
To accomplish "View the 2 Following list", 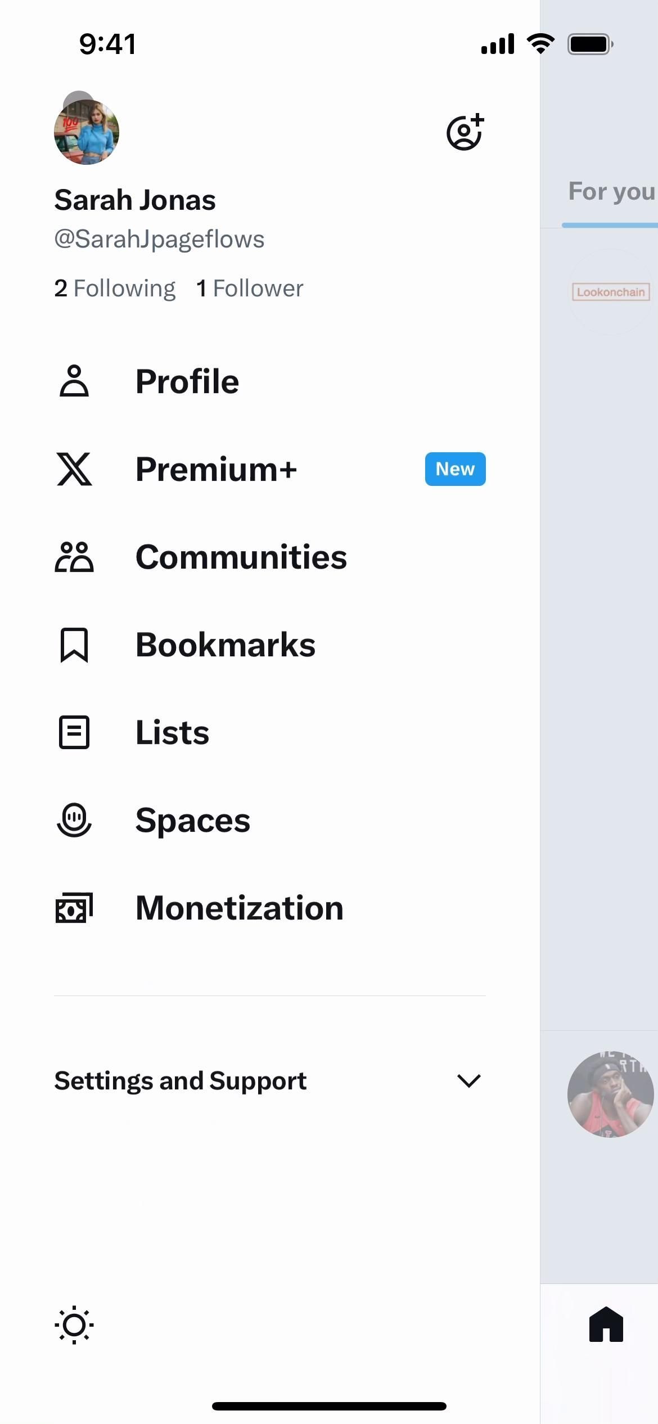I will click(115, 289).
